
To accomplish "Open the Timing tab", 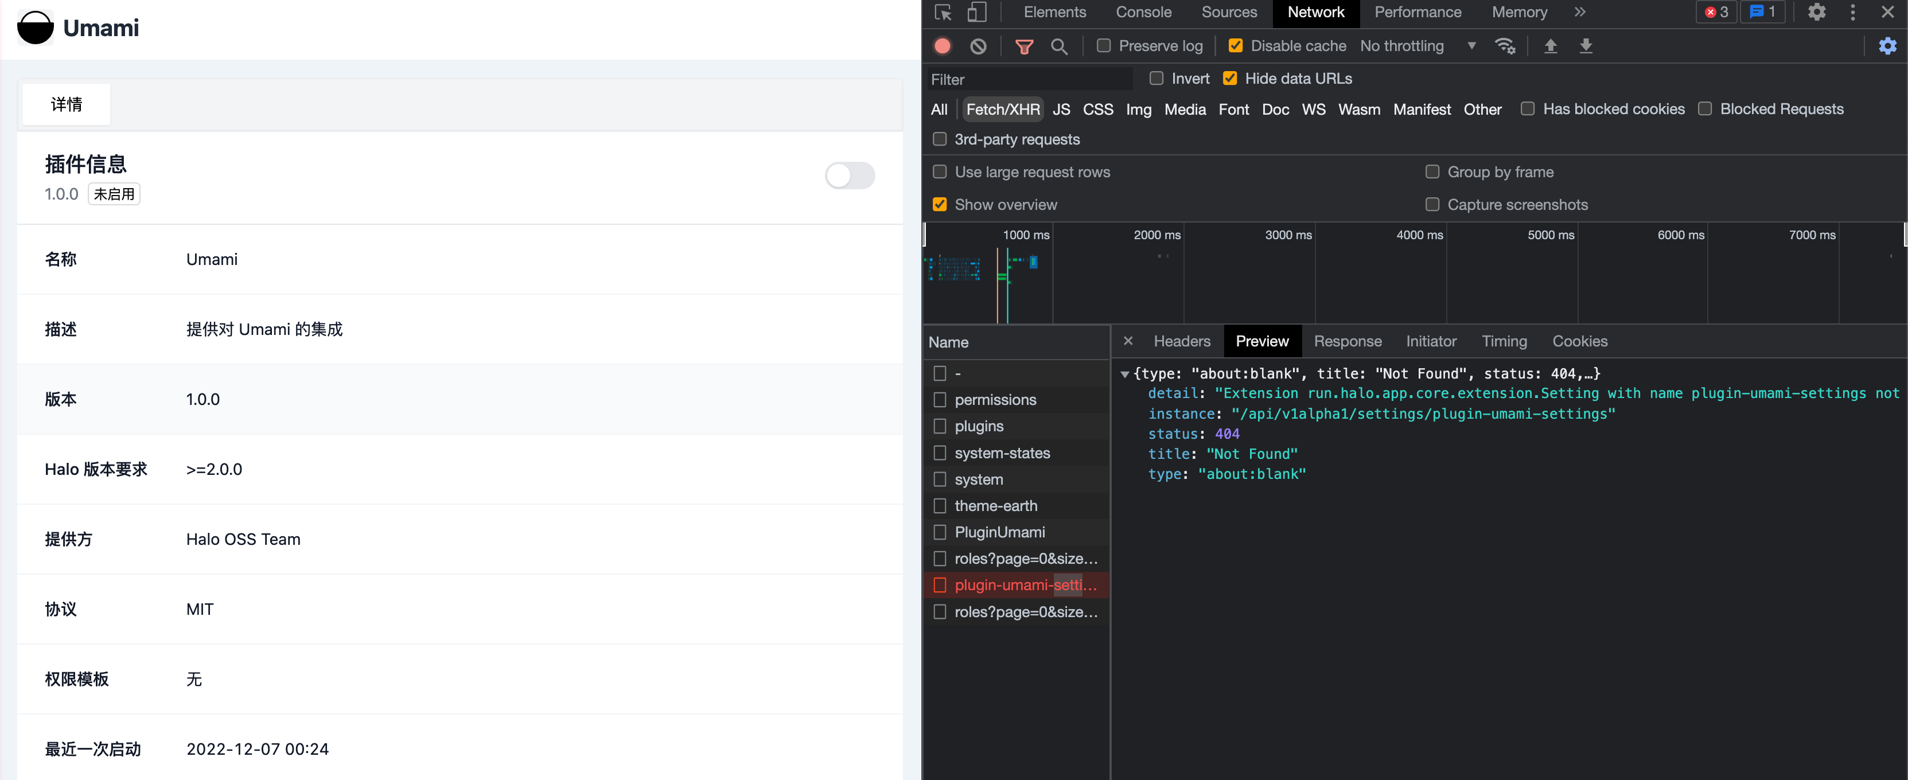I will coord(1504,341).
